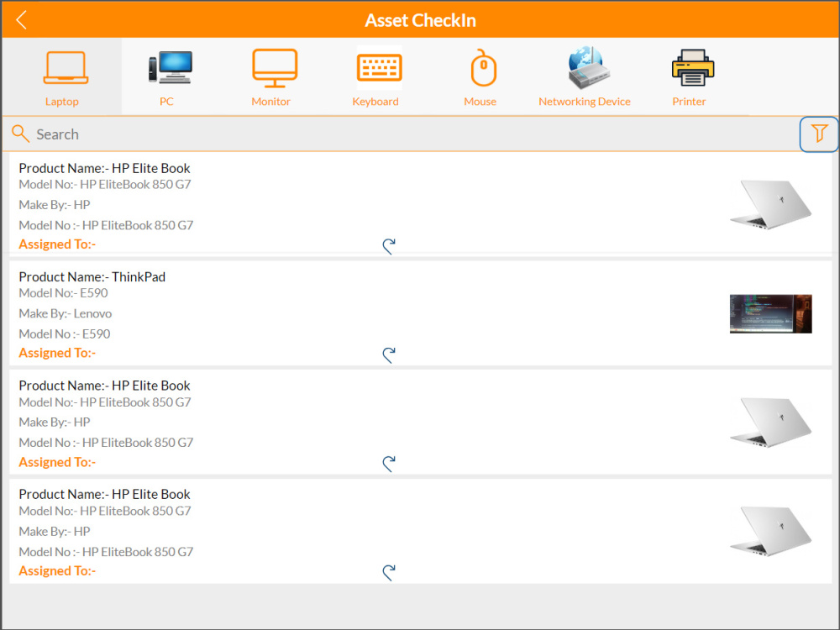Open the ThinkPad screen photo thumbnail
The width and height of the screenshot is (840, 630).
tap(771, 314)
